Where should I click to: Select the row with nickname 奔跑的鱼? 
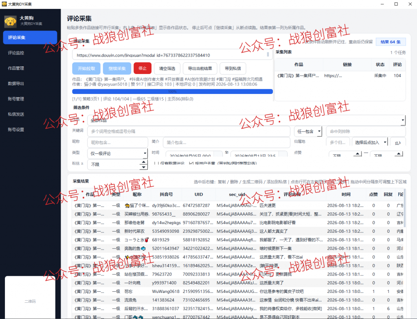pyautogui.click(x=238, y=249)
